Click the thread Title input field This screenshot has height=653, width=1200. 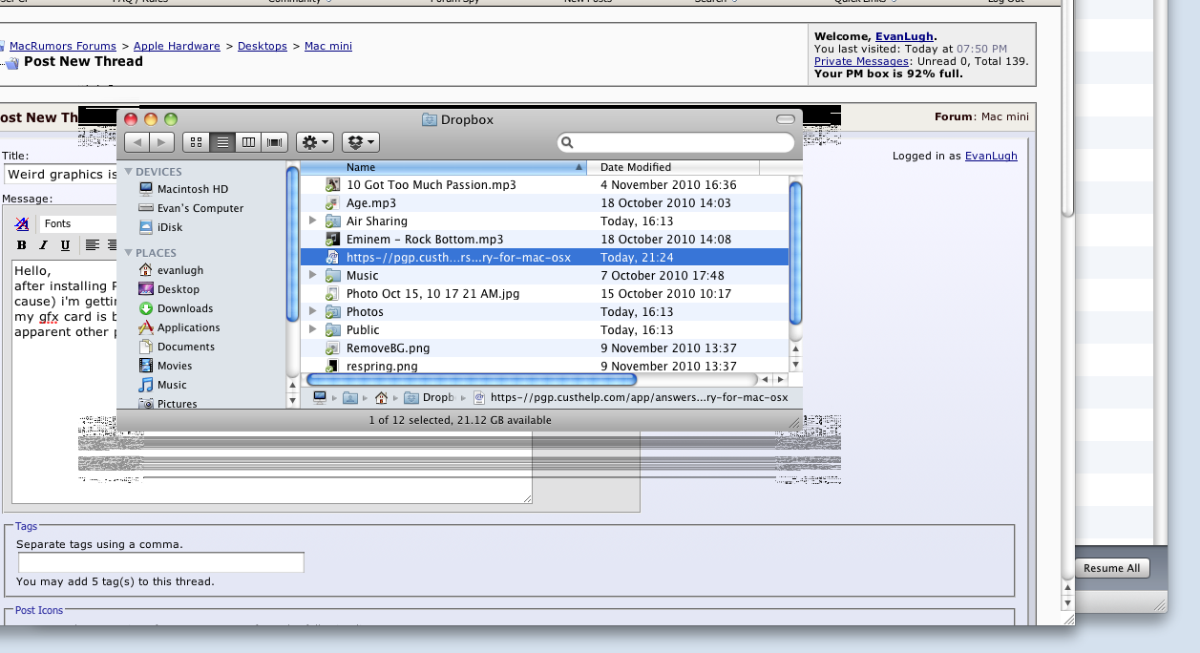coord(61,175)
